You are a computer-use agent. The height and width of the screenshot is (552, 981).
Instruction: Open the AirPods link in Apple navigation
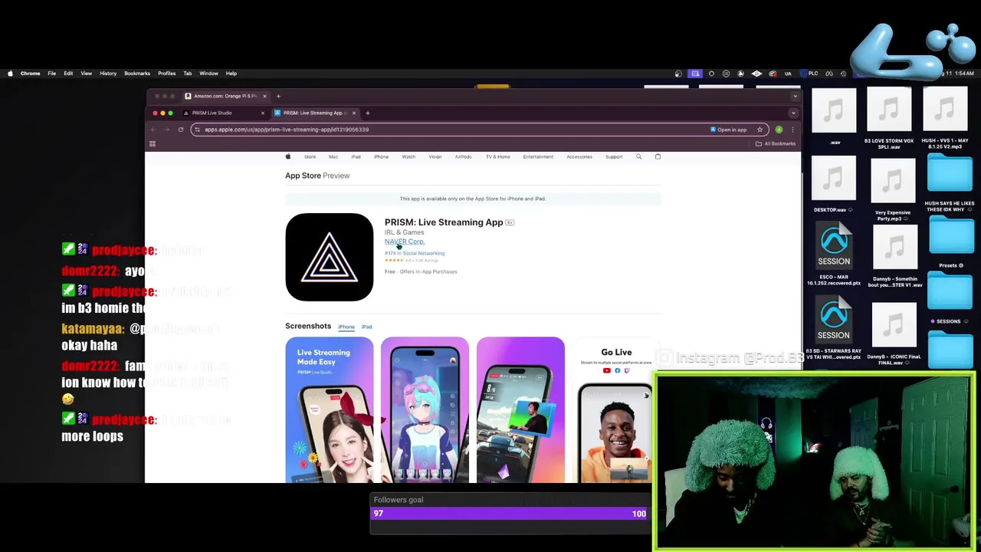(x=463, y=156)
